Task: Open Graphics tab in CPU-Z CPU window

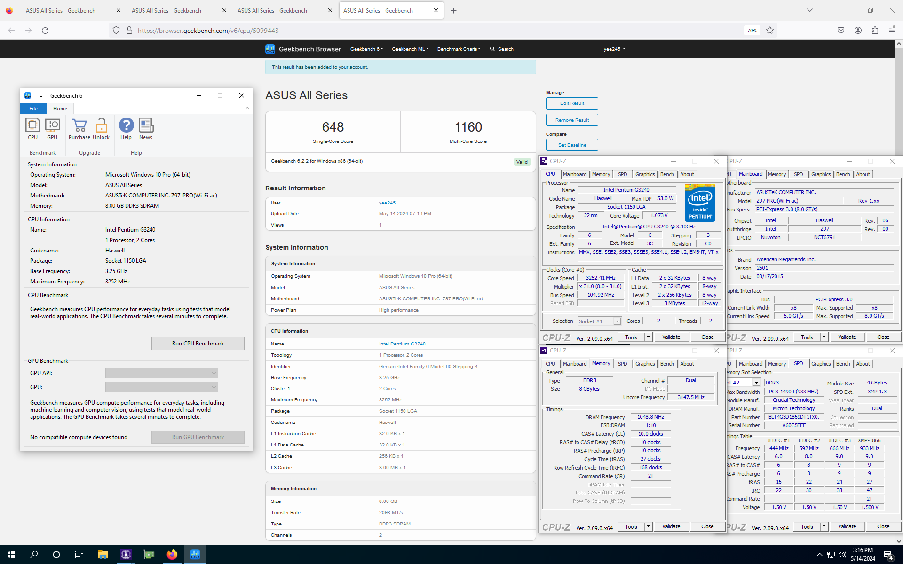Action: tap(645, 174)
